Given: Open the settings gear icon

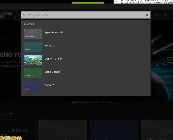Looking at the screenshot, I should pos(157,15).
